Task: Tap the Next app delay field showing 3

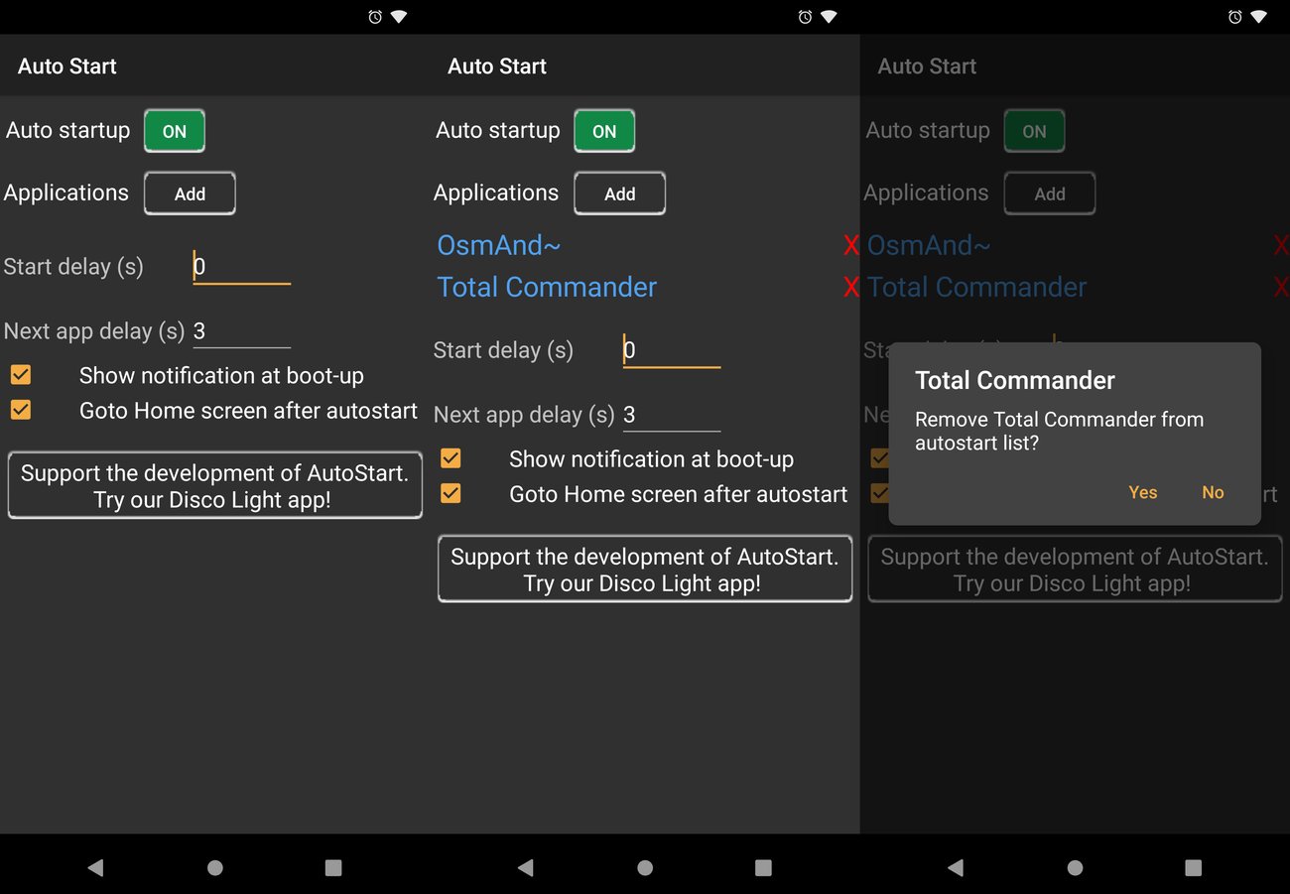Action: (672, 414)
